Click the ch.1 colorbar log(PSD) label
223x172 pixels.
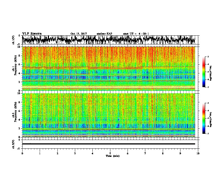211,73
